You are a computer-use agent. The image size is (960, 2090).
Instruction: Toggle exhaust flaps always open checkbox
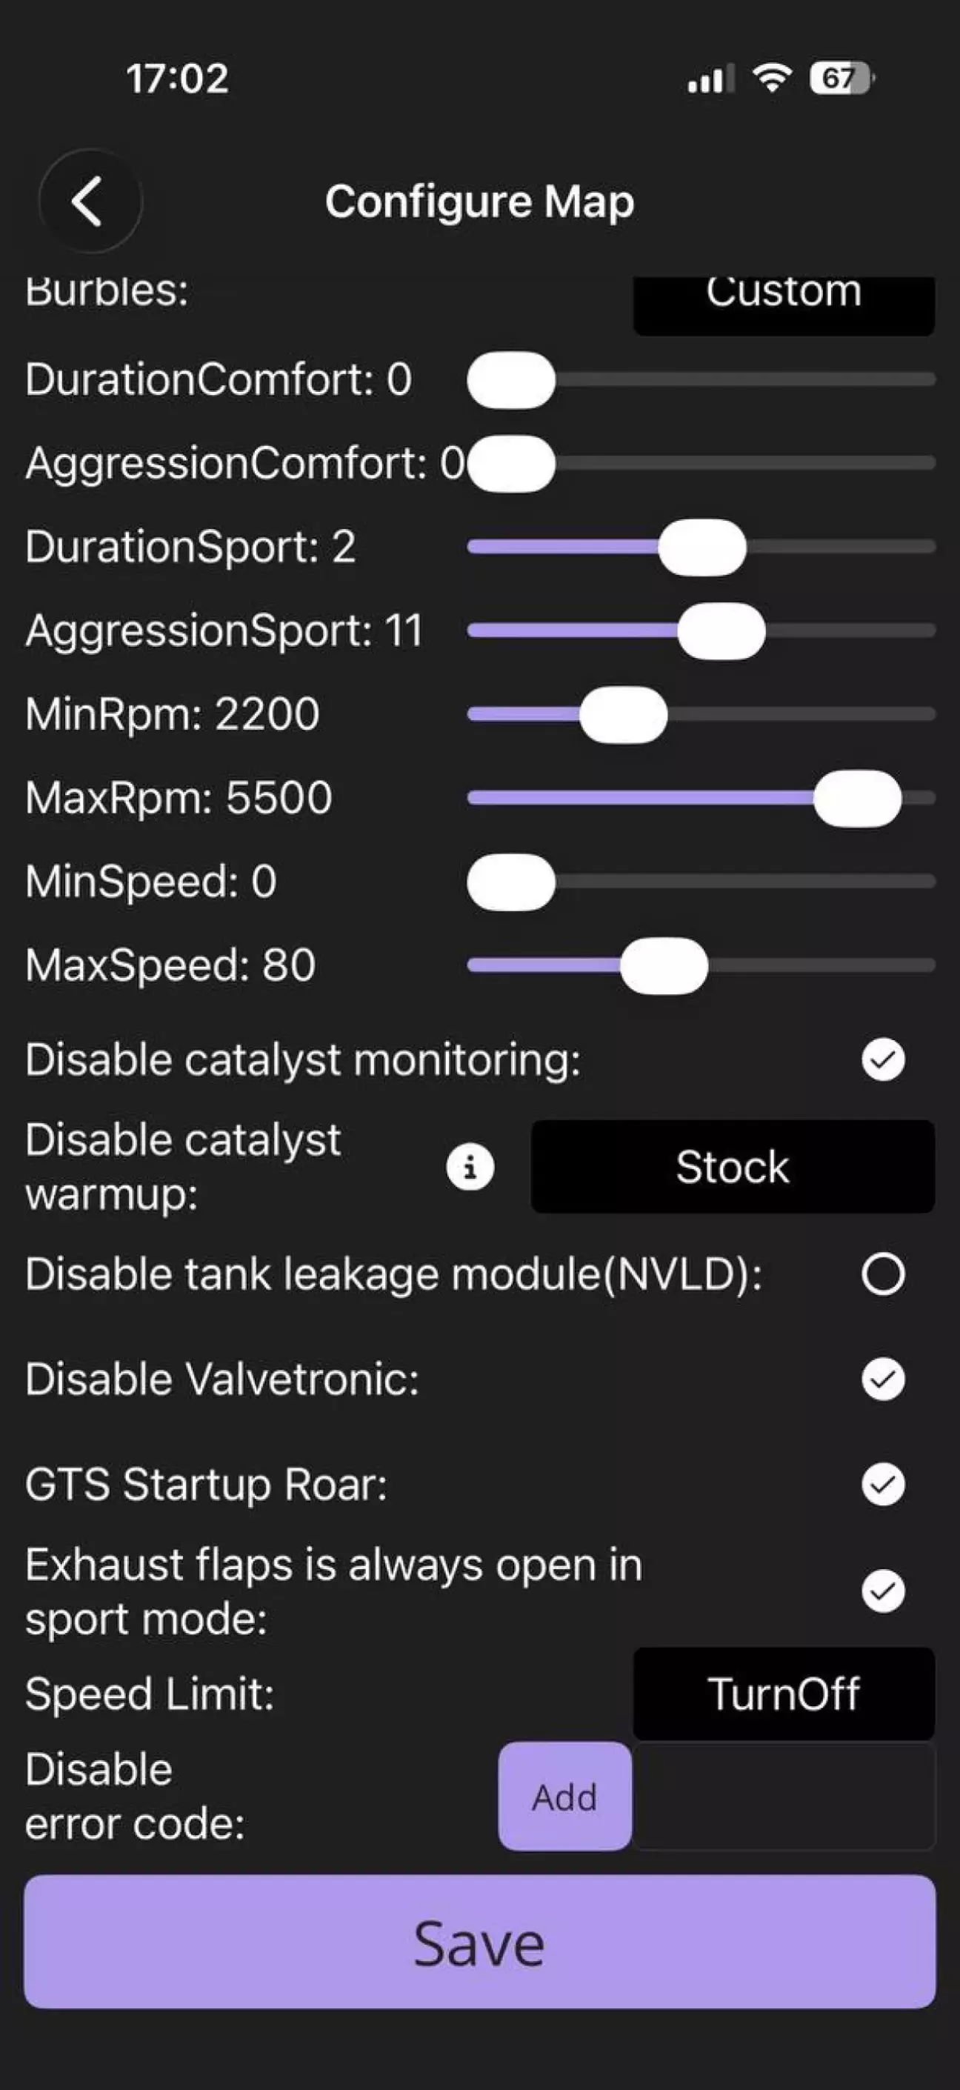pyautogui.click(x=883, y=1591)
